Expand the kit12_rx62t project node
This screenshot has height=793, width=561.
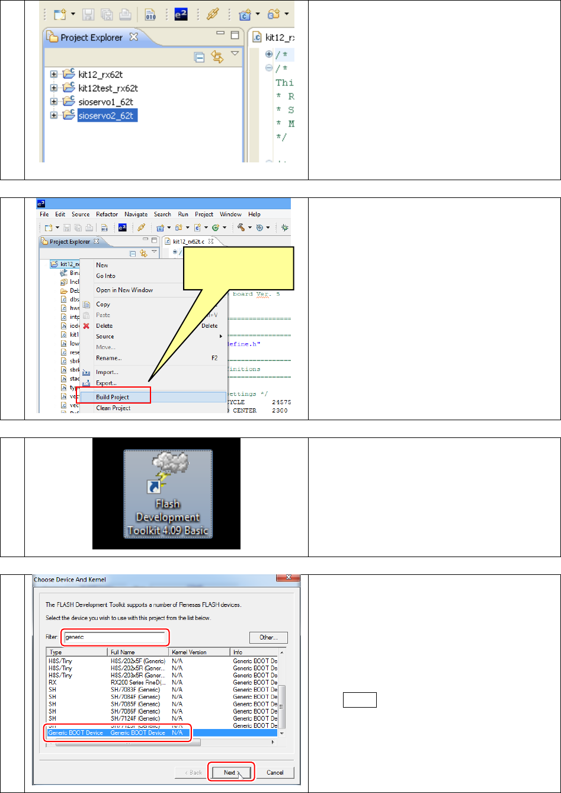pyautogui.click(x=55, y=75)
